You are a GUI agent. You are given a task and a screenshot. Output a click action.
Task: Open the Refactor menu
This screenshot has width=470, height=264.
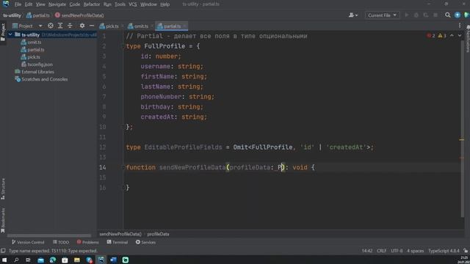[x=91, y=4]
